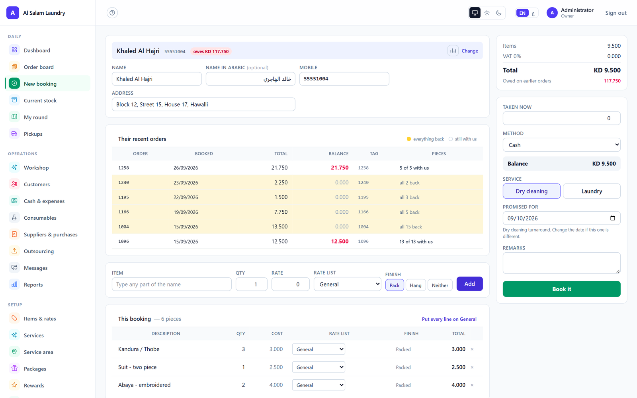Viewport: 637px width, 398px height.
Task: Choose Neither finish option
Action: point(440,285)
